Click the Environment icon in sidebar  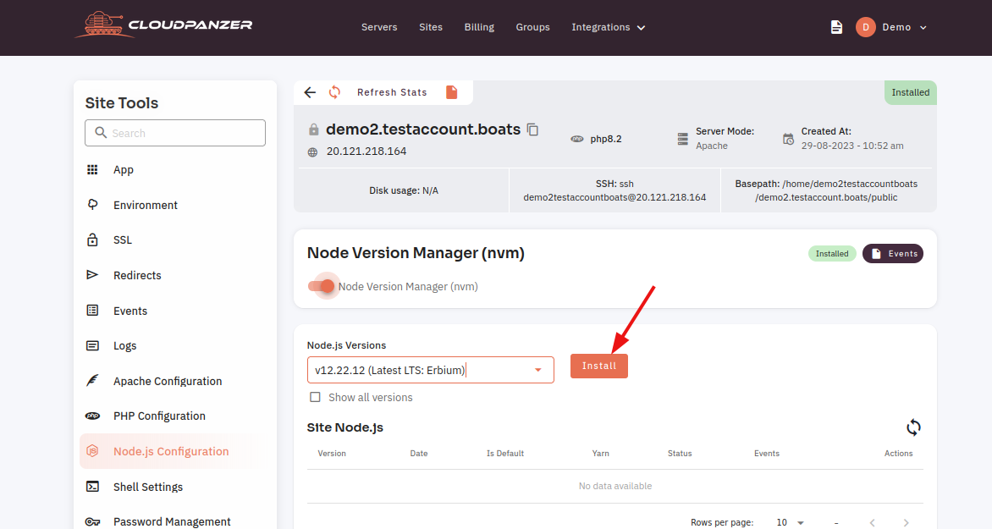point(92,204)
